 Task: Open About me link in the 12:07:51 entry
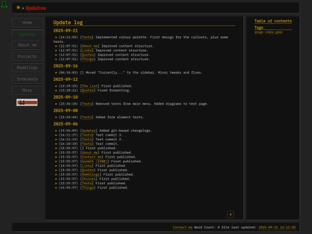click(90, 46)
